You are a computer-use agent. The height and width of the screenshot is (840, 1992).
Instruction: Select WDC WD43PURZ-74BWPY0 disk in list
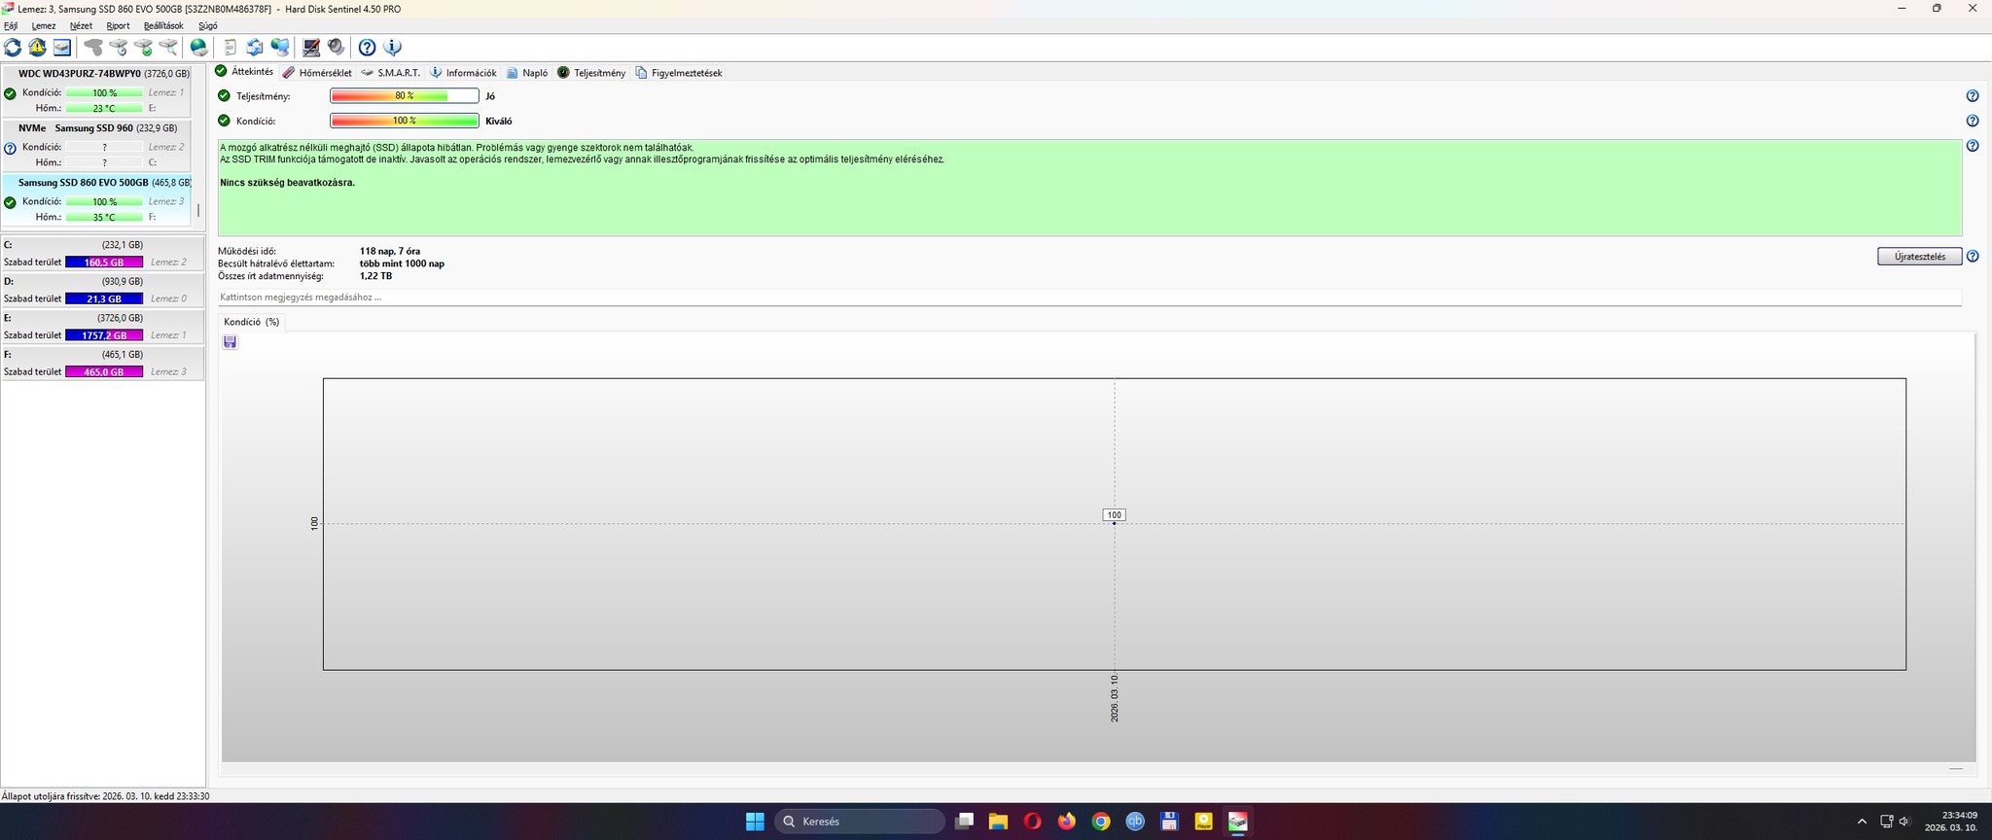(x=96, y=91)
